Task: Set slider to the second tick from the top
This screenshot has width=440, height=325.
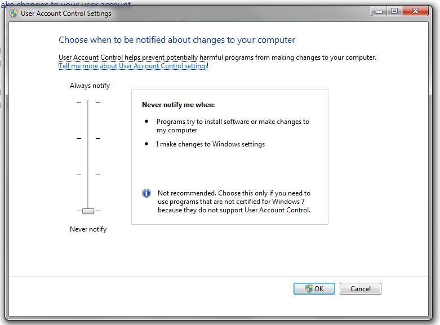Action: tap(88, 138)
